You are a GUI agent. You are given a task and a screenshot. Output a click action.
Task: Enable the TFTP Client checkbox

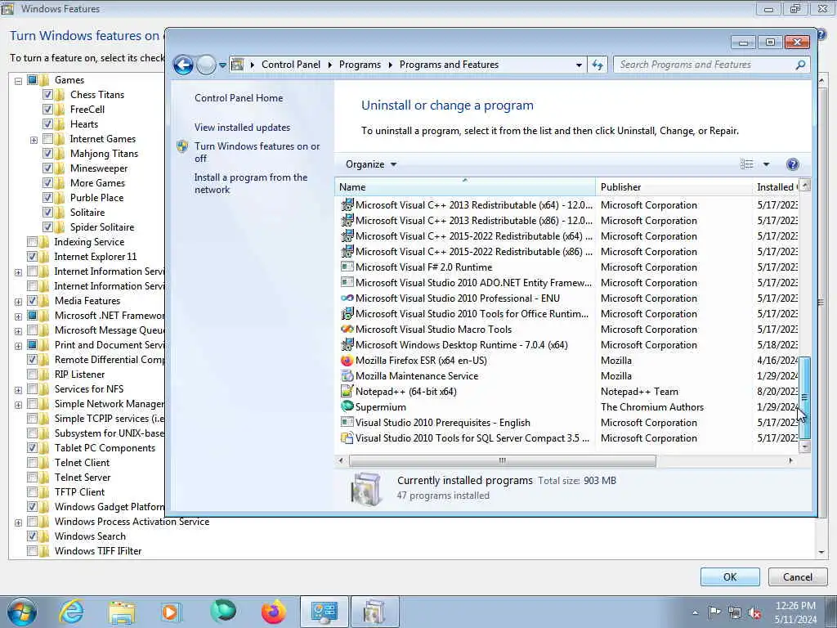pyautogui.click(x=32, y=492)
